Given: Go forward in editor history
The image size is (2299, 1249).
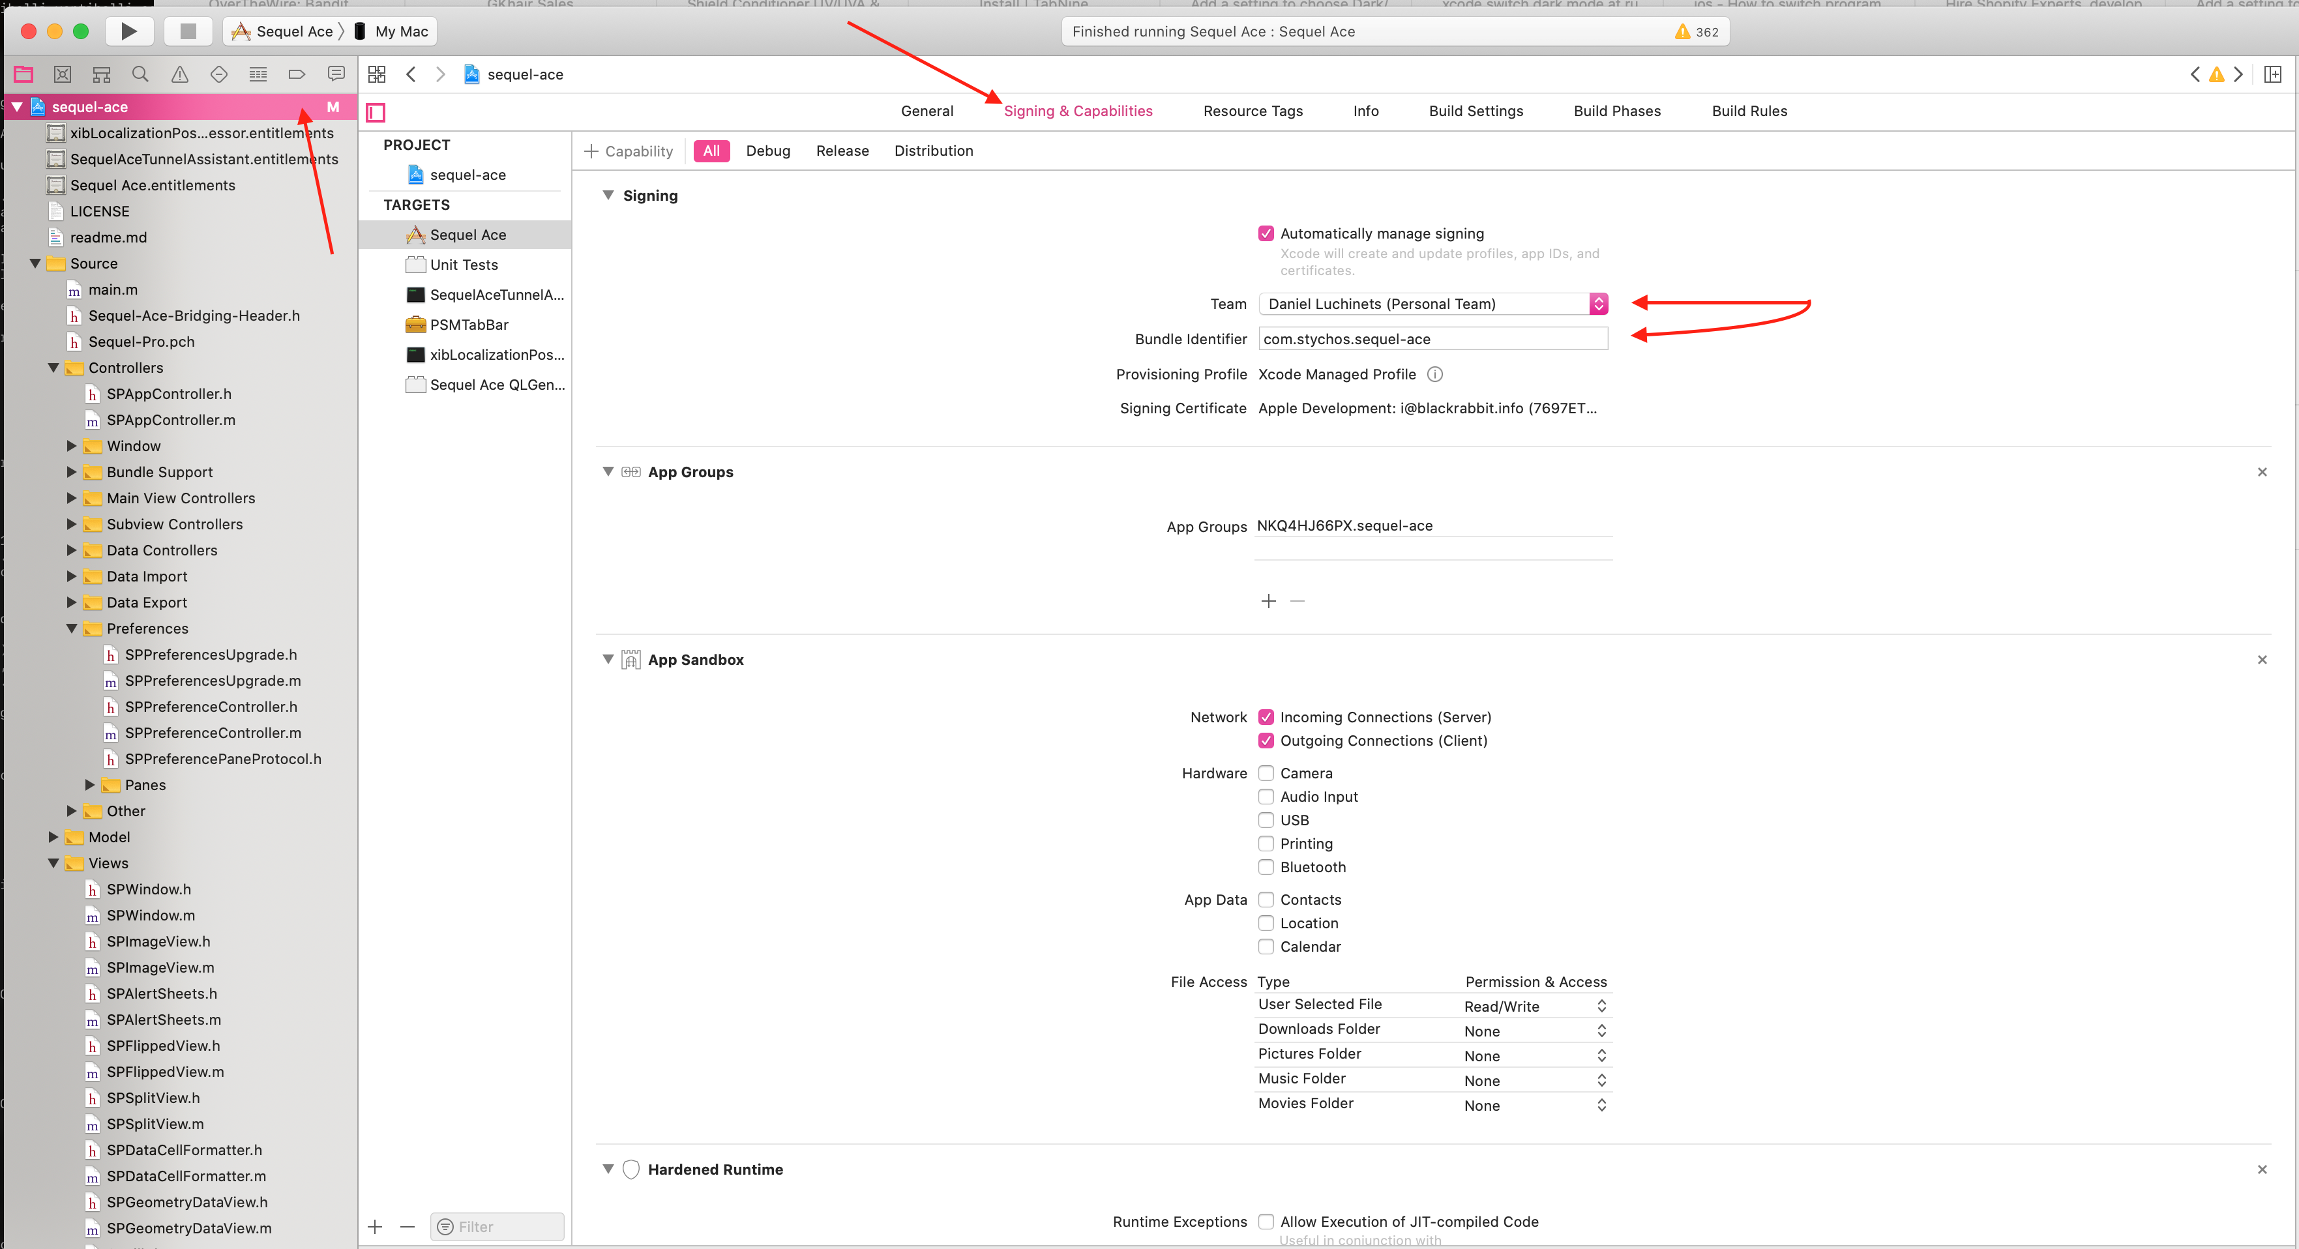Looking at the screenshot, I should (x=440, y=74).
